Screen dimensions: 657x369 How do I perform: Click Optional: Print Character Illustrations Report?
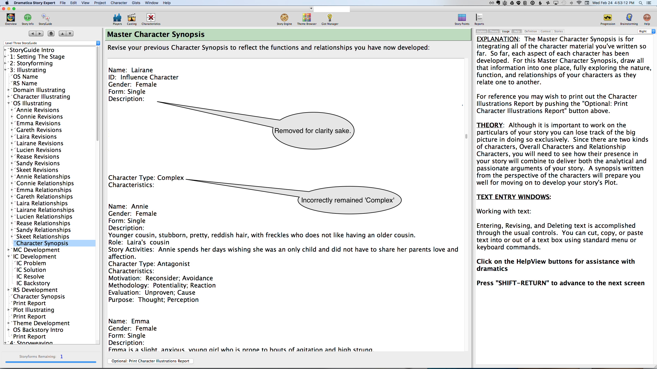tap(150, 361)
